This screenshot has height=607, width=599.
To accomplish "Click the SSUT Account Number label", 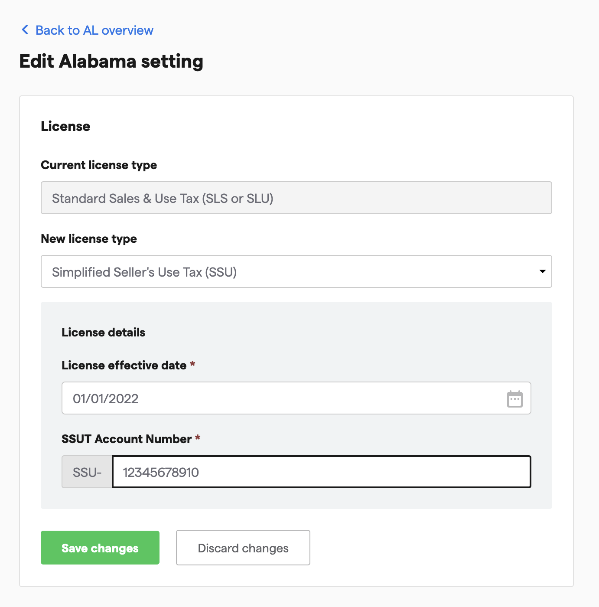I will (x=127, y=439).
